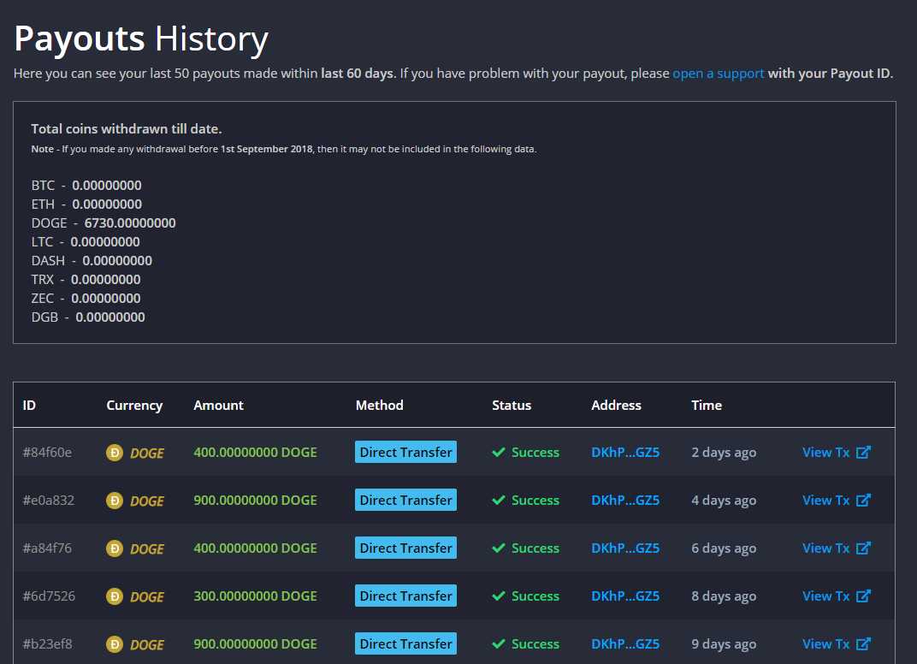The image size is (917, 664).
Task: Click Direct Transfer badge in row #e0a832
Action: 405,501
